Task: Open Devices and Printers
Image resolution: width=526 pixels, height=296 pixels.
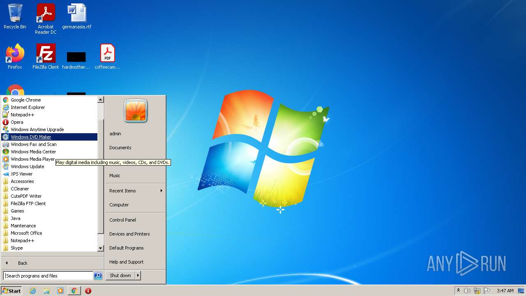Action: point(136,234)
